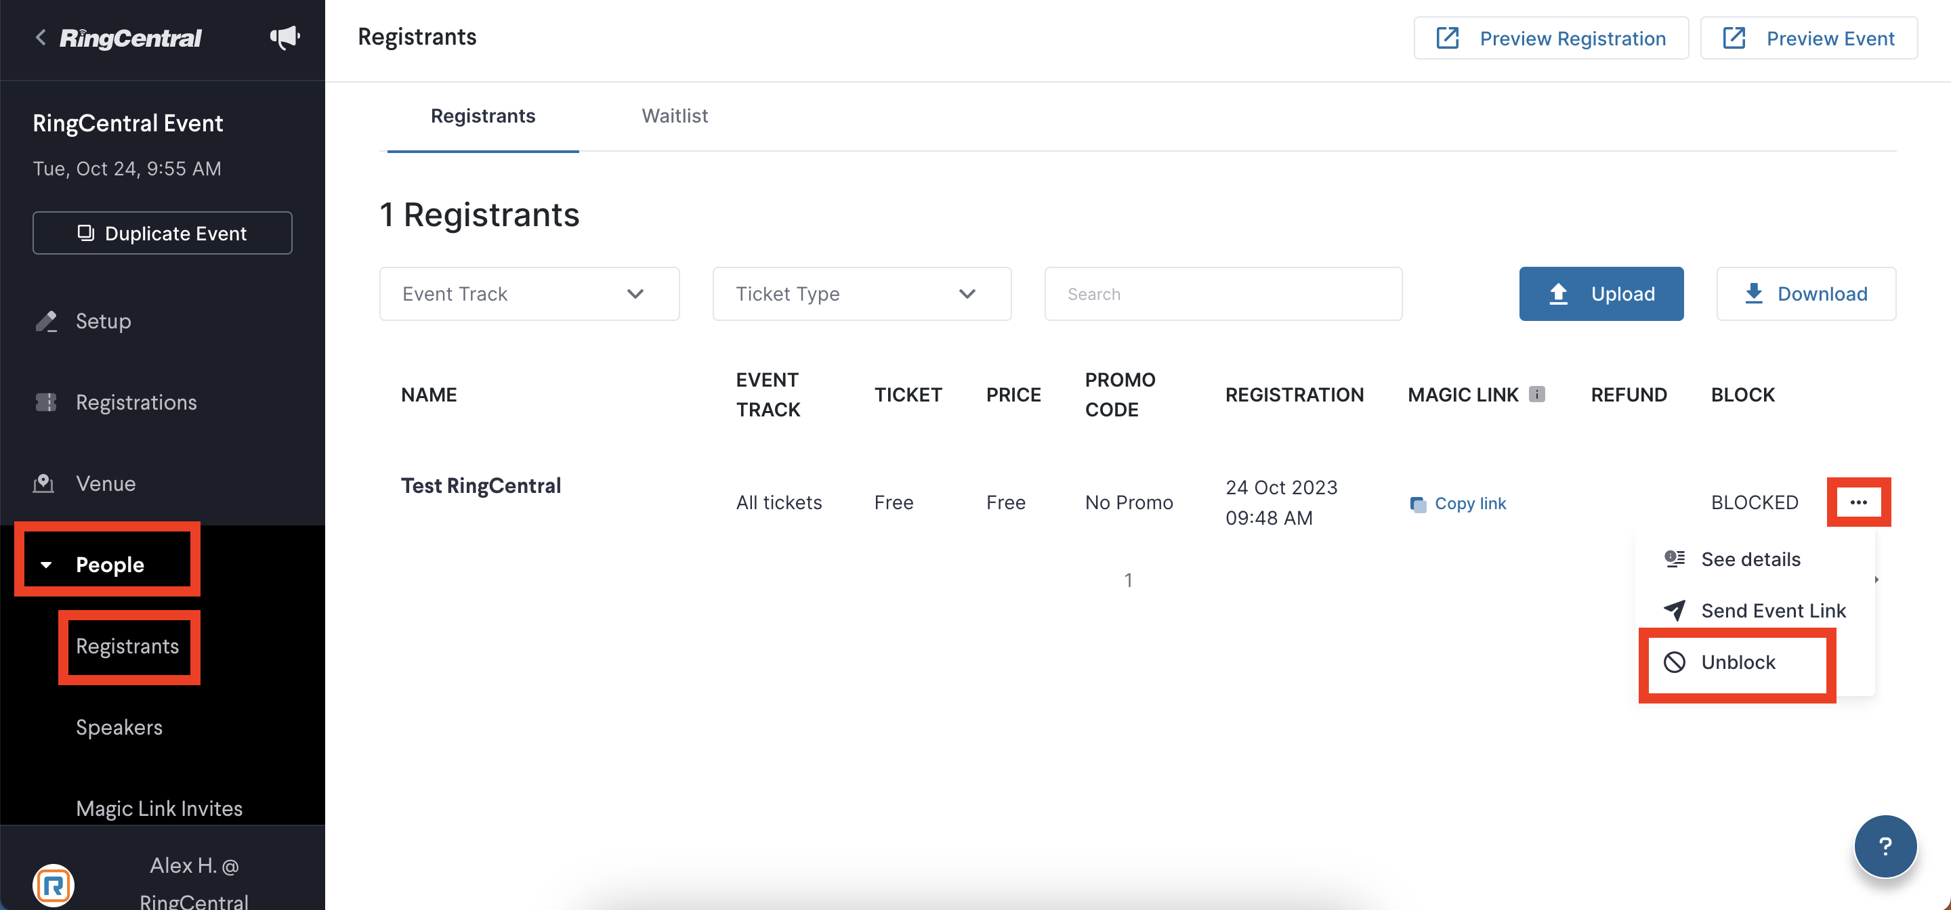Click the Venue map pin icon
The image size is (1951, 910).
click(44, 483)
